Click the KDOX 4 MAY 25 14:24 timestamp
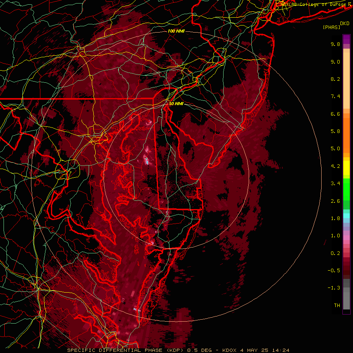Image resolution: width=353 pixels, height=353 pixels. [x=256, y=350]
